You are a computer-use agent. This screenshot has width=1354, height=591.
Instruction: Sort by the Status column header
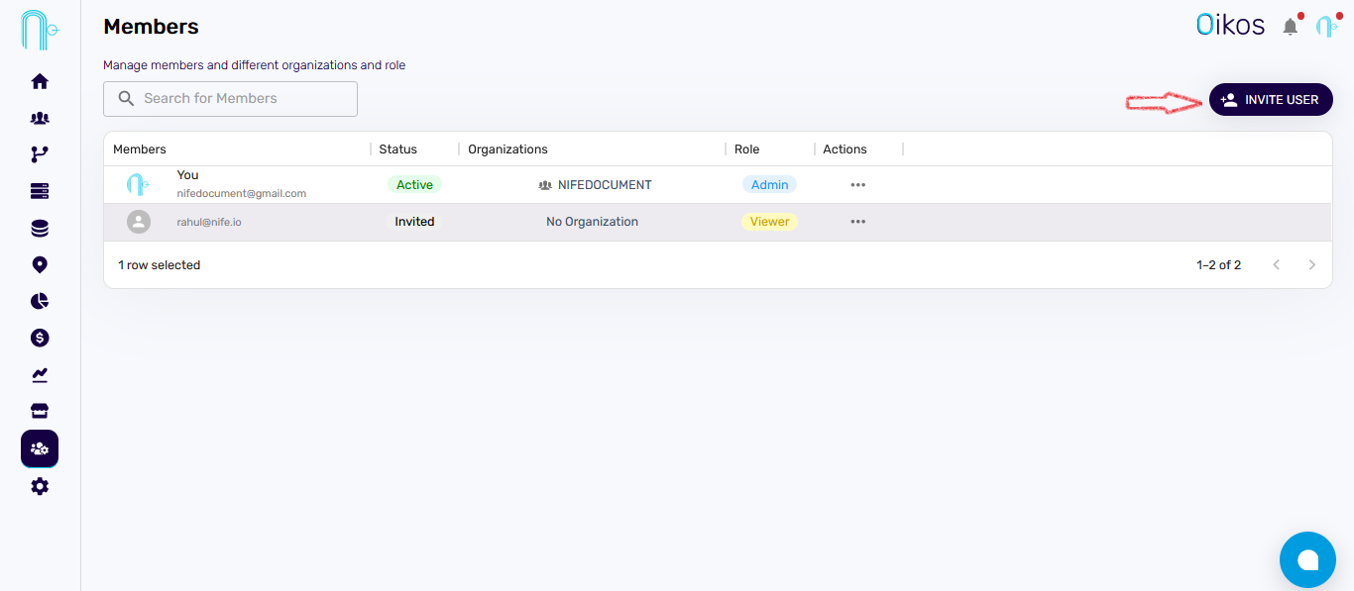[x=397, y=149]
